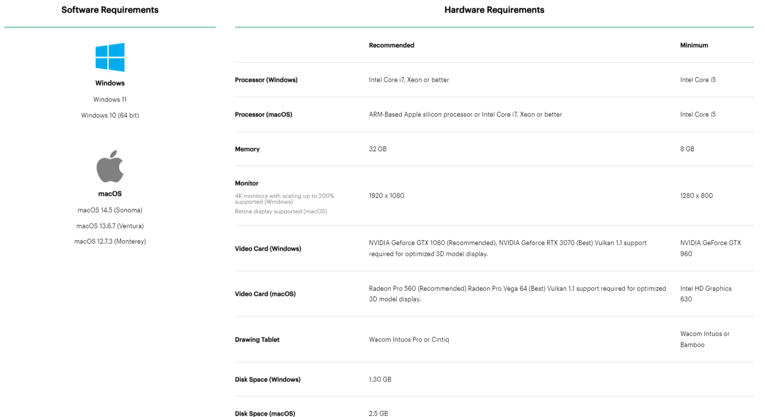This screenshot has width=765, height=417.
Task: Click the Processor (macOS) row label
Action: click(x=263, y=114)
